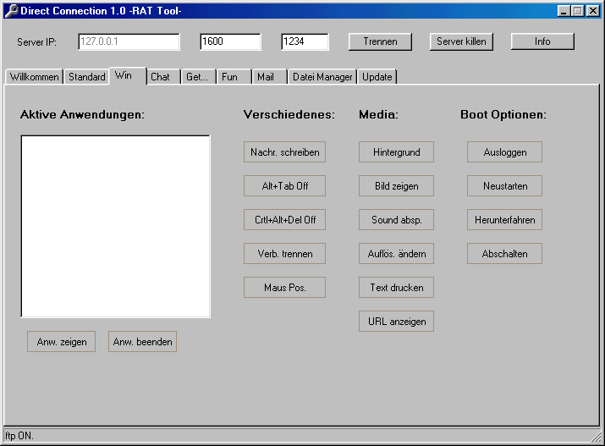Click inside the port field showing 1600
Screen dimensions: 605x446
click(x=230, y=41)
